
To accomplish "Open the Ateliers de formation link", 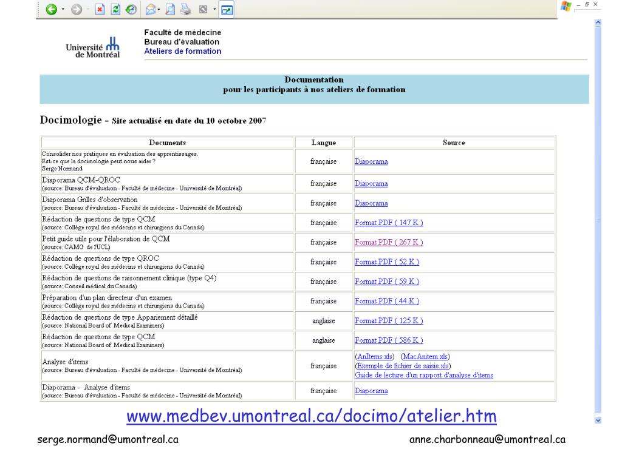I will tap(182, 51).
